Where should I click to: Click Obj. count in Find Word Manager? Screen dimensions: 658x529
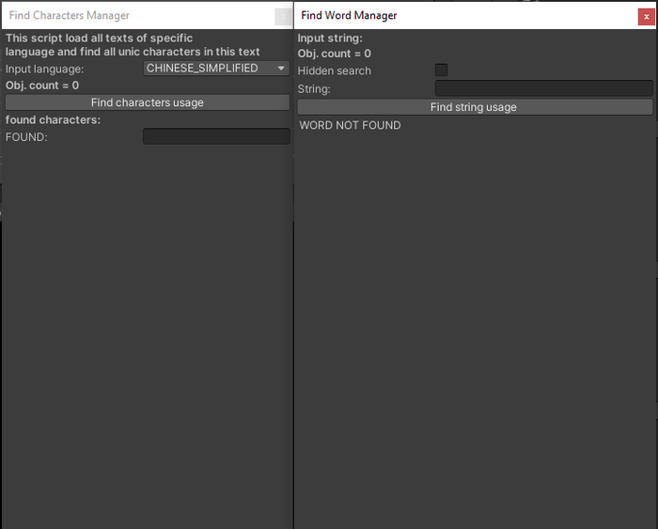pyautogui.click(x=335, y=54)
